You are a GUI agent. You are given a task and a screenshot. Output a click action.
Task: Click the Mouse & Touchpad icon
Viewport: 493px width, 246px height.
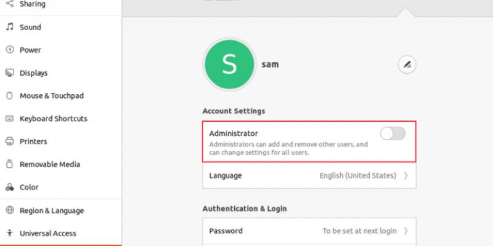tap(9, 96)
